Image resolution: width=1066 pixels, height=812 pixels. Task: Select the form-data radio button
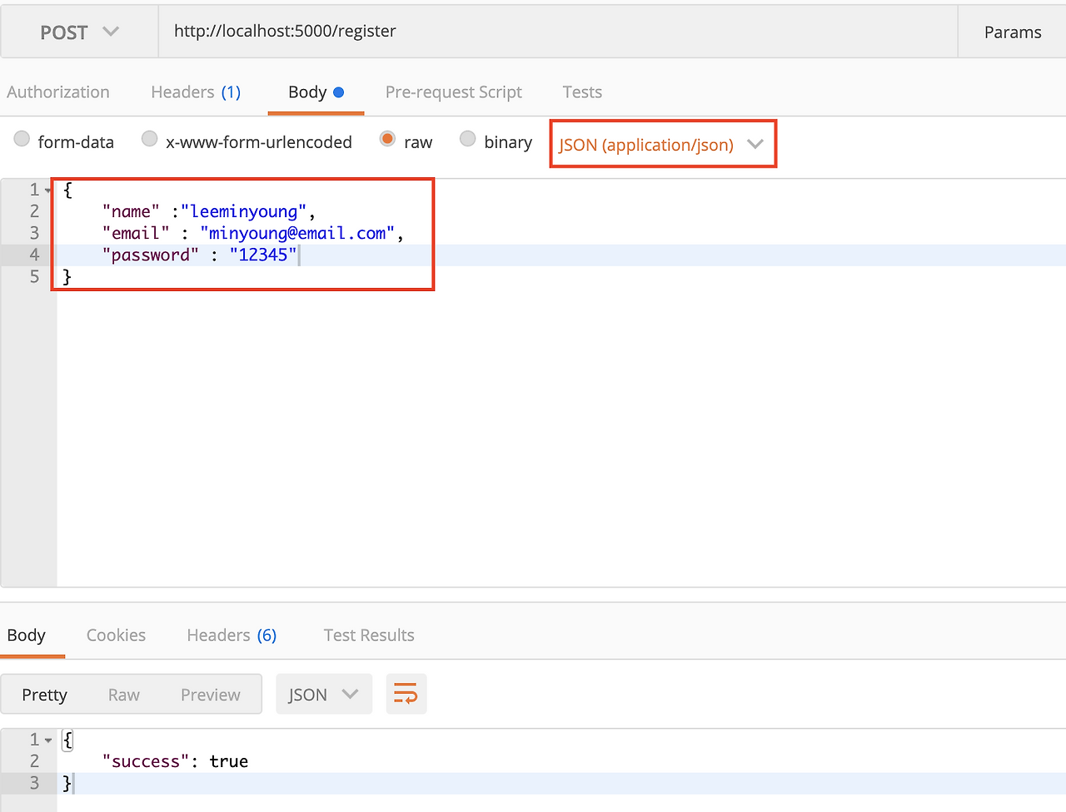point(22,140)
